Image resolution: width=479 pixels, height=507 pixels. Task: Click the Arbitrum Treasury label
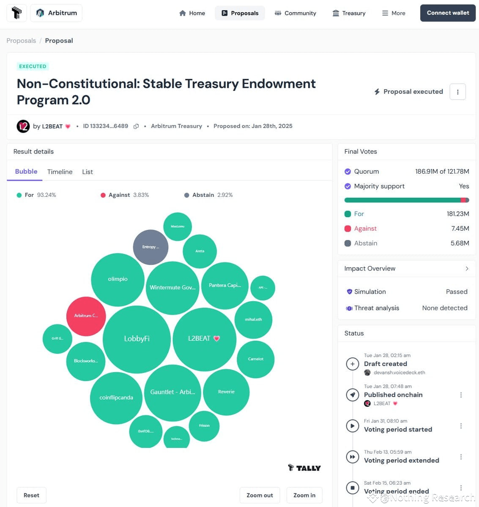point(176,126)
